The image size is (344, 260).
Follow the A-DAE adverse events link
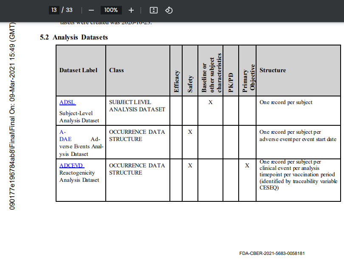(x=65, y=139)
